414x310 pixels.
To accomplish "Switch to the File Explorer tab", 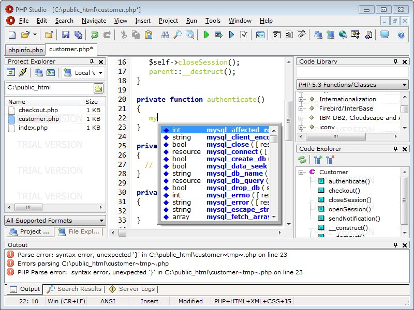I will (x=79, y=231).
